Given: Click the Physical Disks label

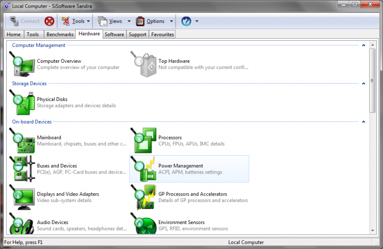Looking at the screenshot, I should tap(52, 99).
